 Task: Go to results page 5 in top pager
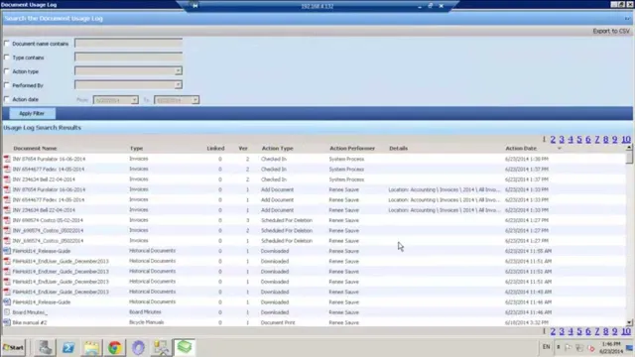(579, 139)
